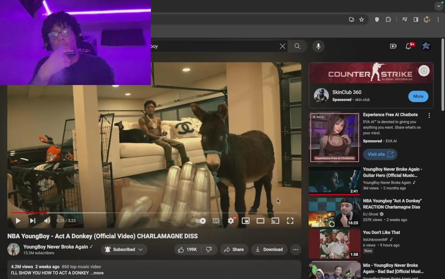445x279 pixels.
Task: Open Chrome profile avatar
Action: coord(427,20)
